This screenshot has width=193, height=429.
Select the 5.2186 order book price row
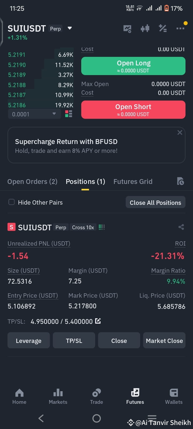click(x=40, y=105)
